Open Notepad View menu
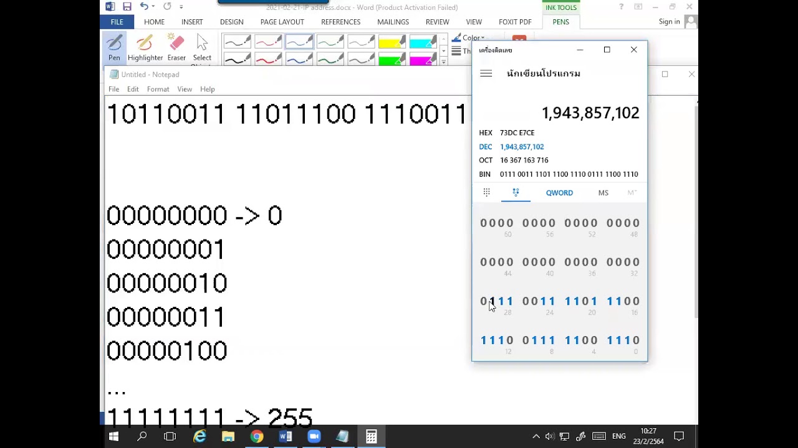Image resolution: width=798 pixels, height=448 pixels. [185, 89]
